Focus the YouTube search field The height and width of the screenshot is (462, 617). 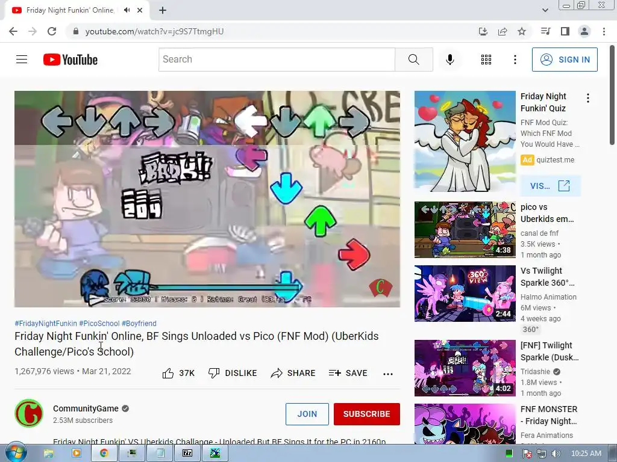tap(277, 60)
